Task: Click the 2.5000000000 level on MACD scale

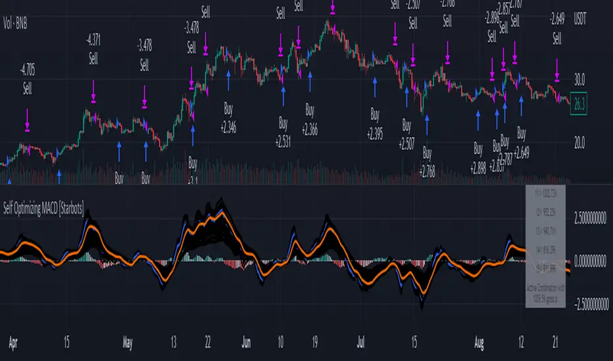Action: 591,218
